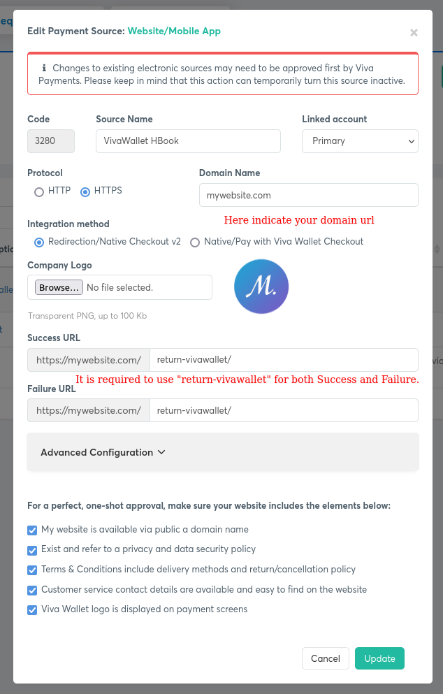This screenshot has height=694, width=443.
Task: Uncheck 'My website is available via public a domain name'
Action: [x=31, y=530]
